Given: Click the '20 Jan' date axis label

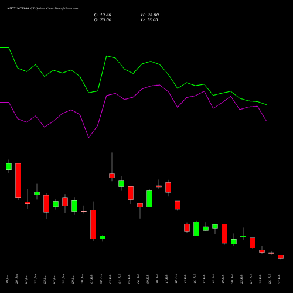Looking at the screenshot, I should [x=16, y=280].
